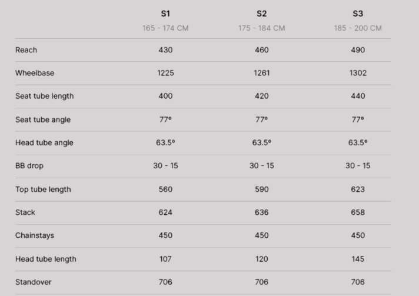Select the Wheelbase row label
Screen dimensions: 419x296
coord(35,73)
